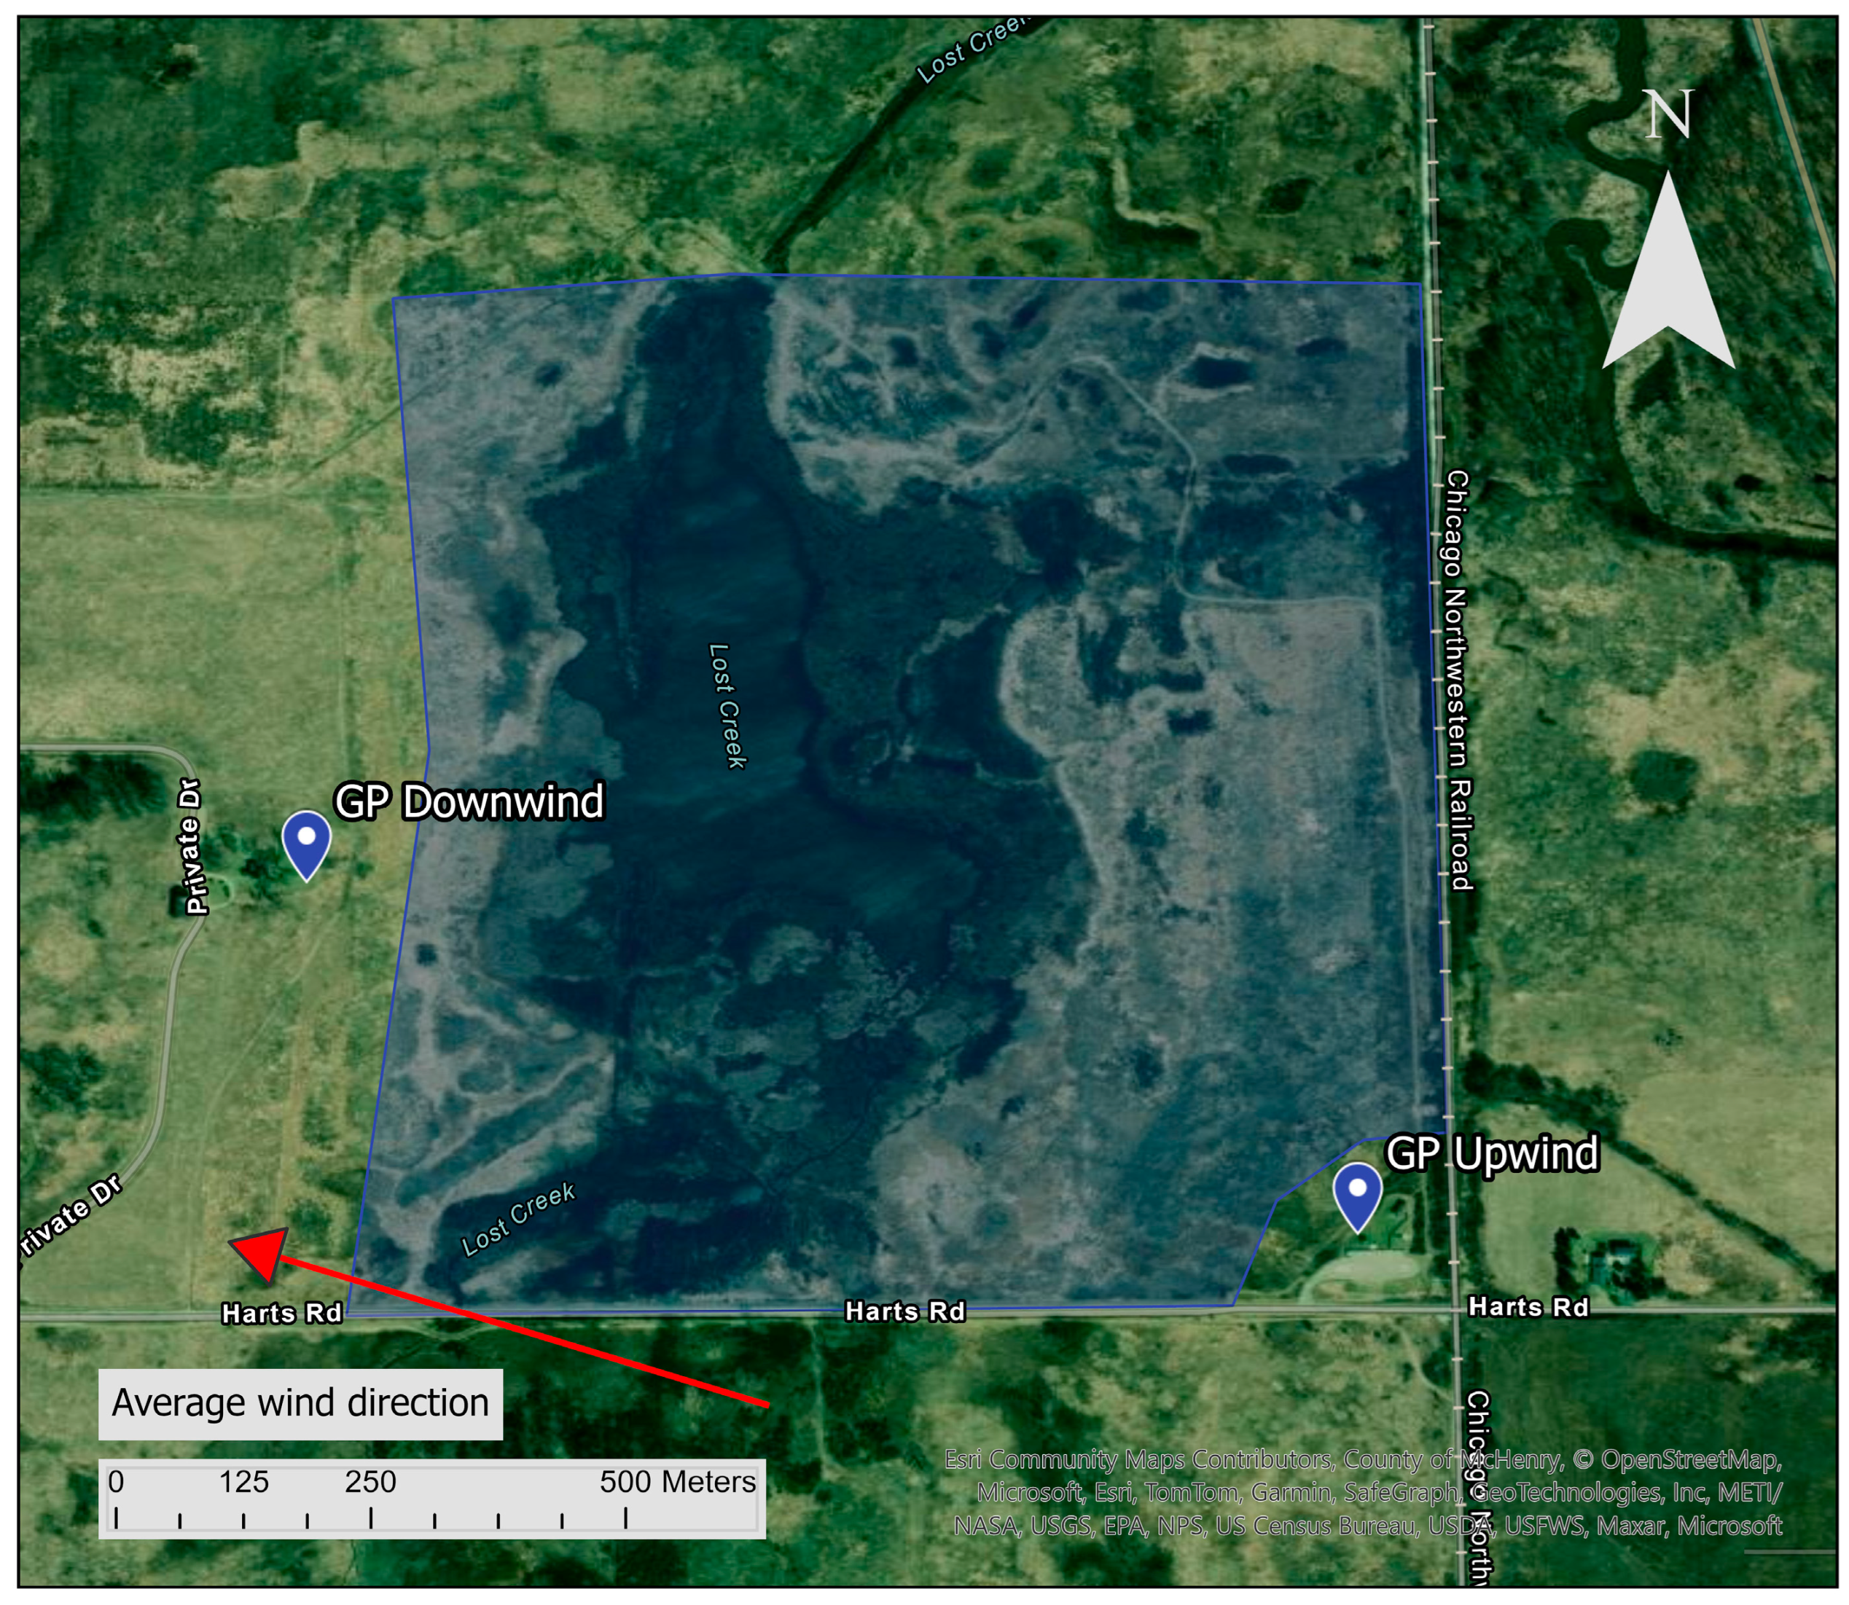Click the red wind direction arrowhead
Viewport: 1849px width, 1605px height.
[262, 1253]
